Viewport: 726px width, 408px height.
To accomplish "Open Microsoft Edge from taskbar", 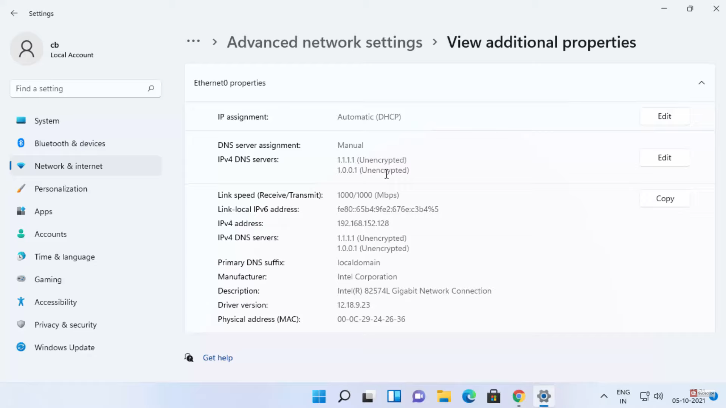I will click(x=469, y=396).
